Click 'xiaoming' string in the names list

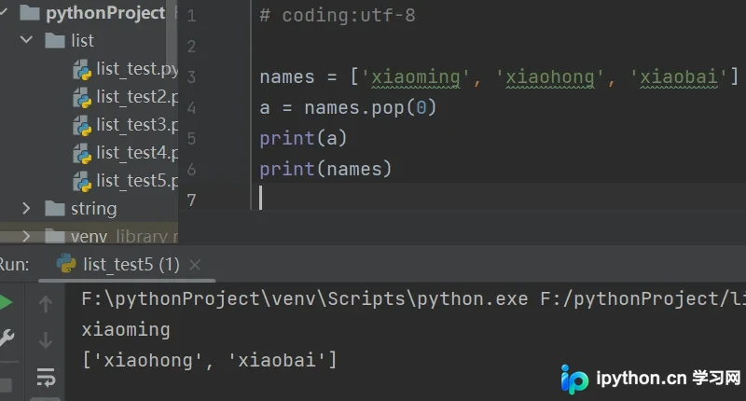click(415, 77)
